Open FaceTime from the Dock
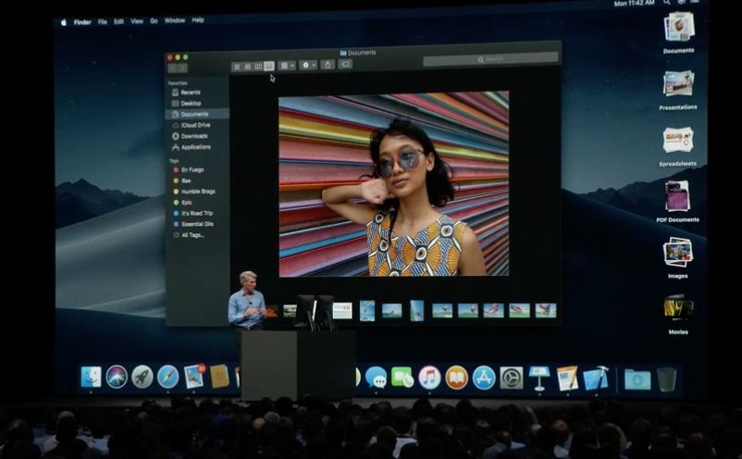 click(x=402, y=378)
